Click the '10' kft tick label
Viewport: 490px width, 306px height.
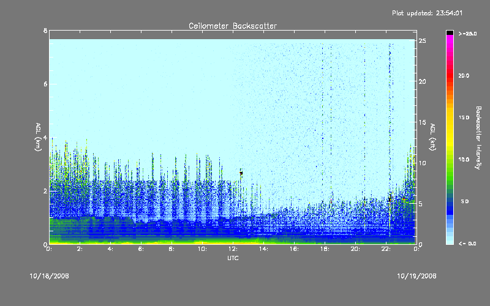(422, 163)
